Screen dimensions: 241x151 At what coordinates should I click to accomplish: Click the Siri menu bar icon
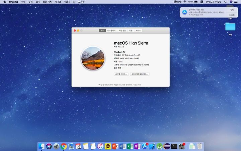(x=231, y=2)
